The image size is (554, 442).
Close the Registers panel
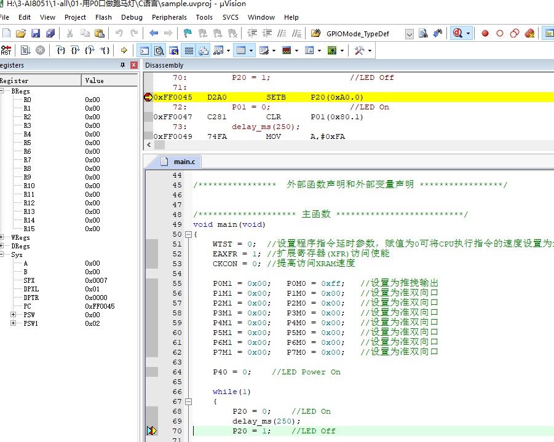coord(133,65)
